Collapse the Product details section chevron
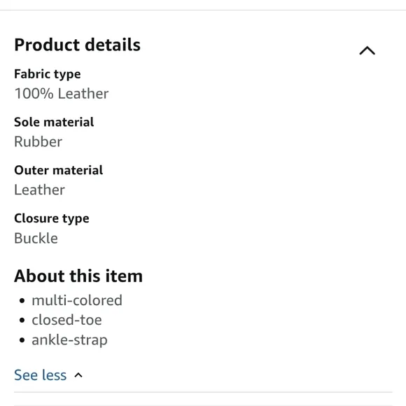Screen dimensions: 406x406 point(367,50)
